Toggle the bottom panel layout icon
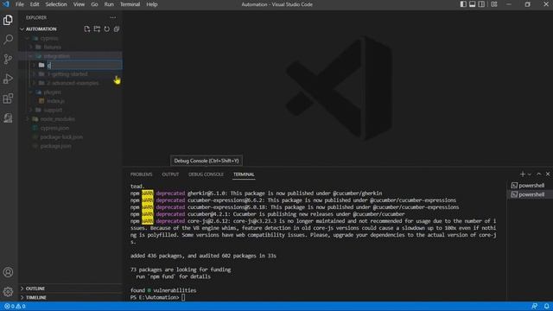The height and width of the screenshot is (311, 553). tap(473, 4)
